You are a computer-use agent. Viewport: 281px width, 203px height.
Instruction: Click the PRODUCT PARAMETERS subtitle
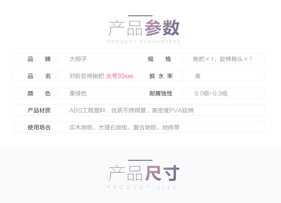tap(144, 42)
